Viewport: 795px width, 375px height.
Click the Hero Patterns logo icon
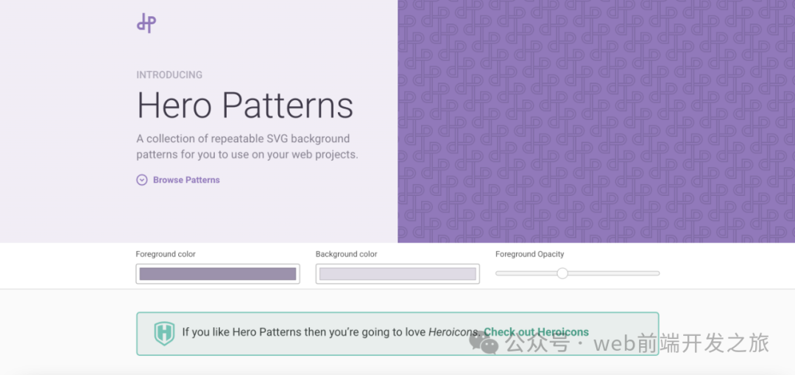click(146, 24)
